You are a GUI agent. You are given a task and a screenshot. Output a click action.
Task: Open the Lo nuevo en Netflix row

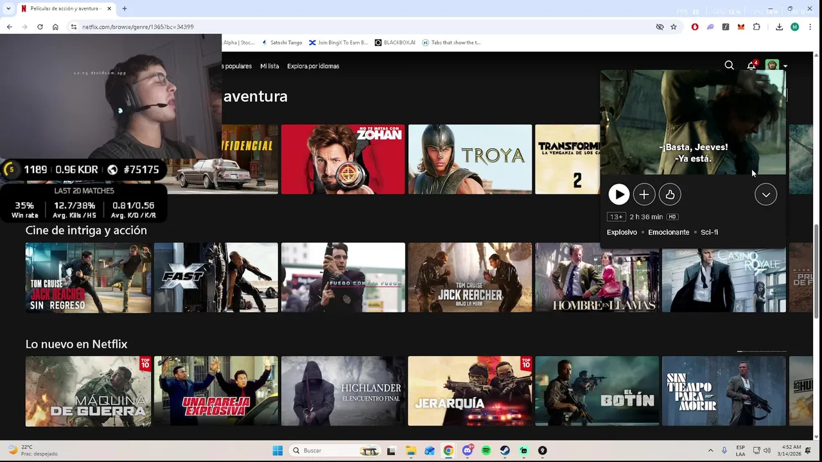pyautogui.click(x=76, y=344)
